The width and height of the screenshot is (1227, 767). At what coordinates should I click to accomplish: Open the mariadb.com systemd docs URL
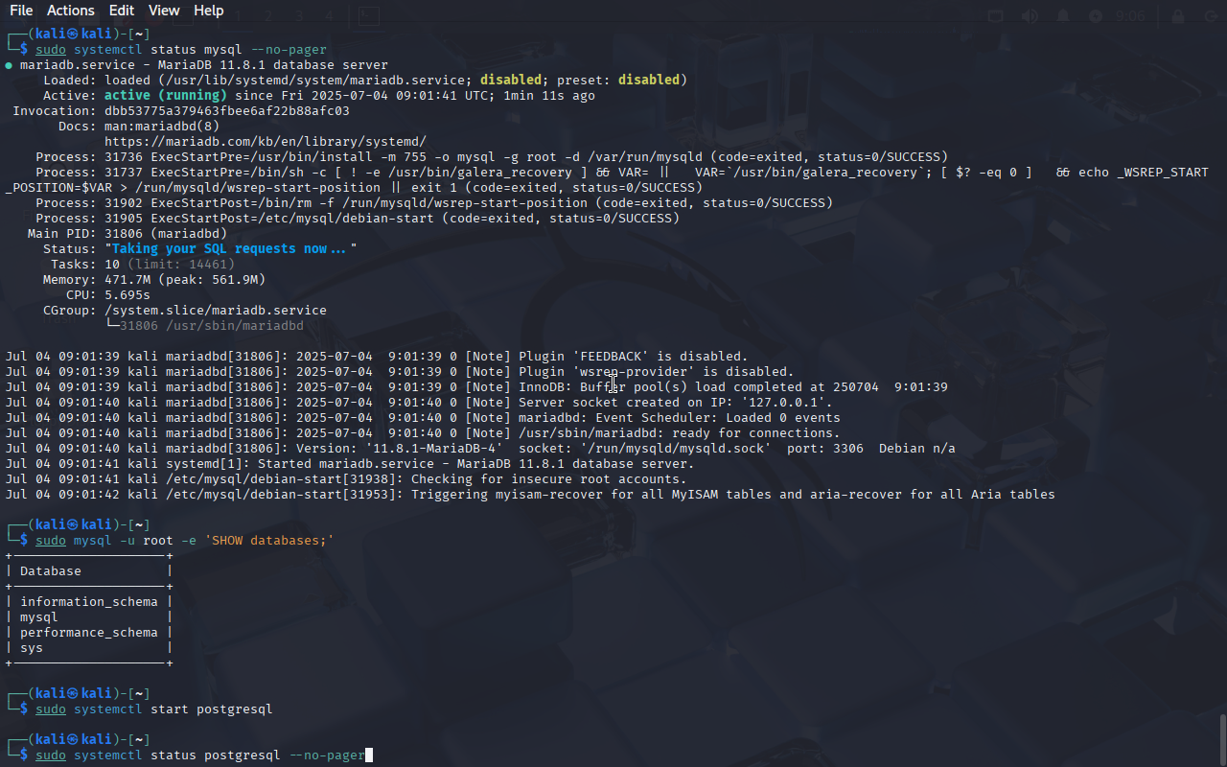coord(266,142)
